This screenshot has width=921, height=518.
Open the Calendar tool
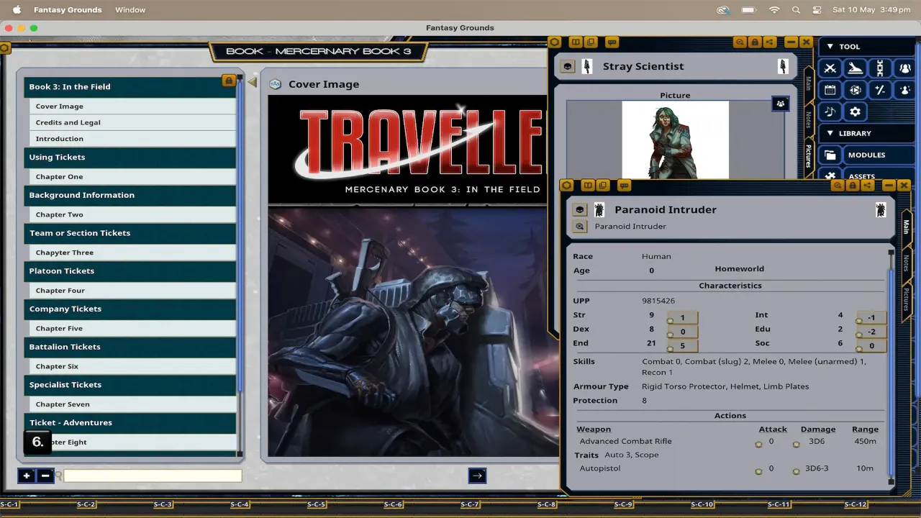pyautogui.click(x=830, y=90)
